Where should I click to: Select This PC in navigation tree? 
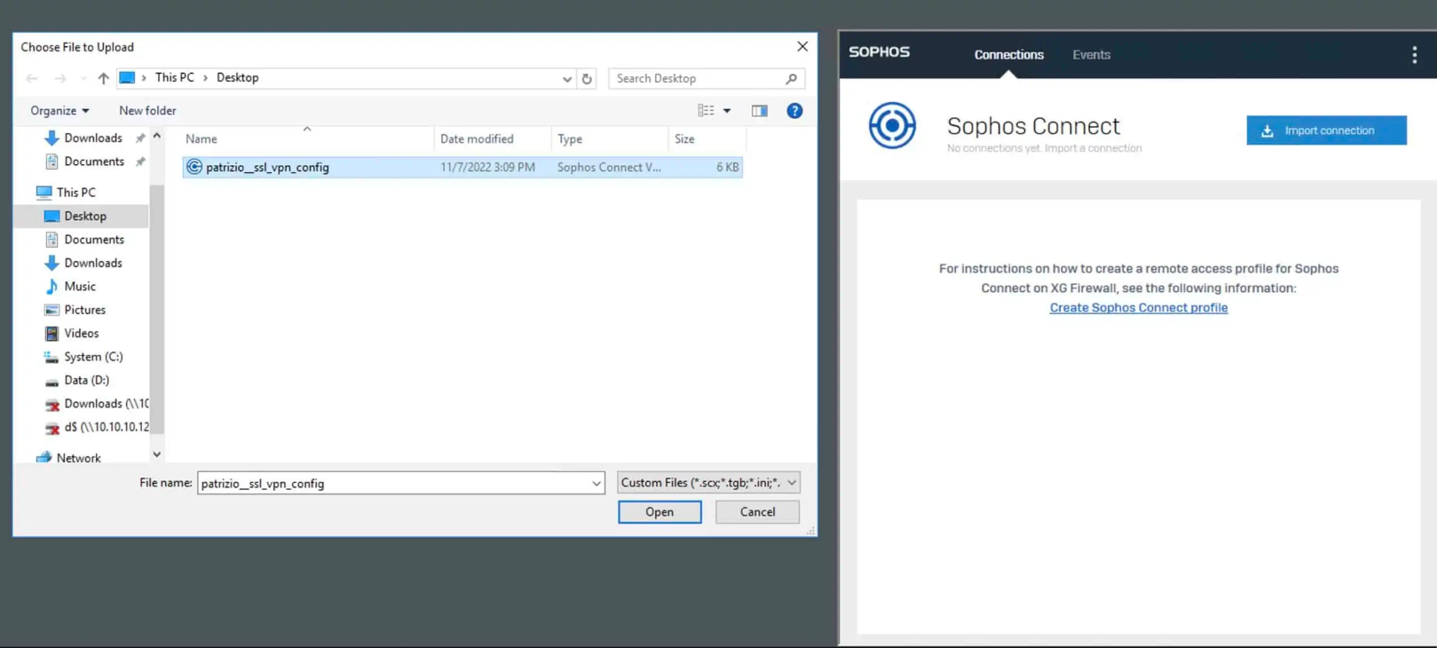(x=75, y=192)
